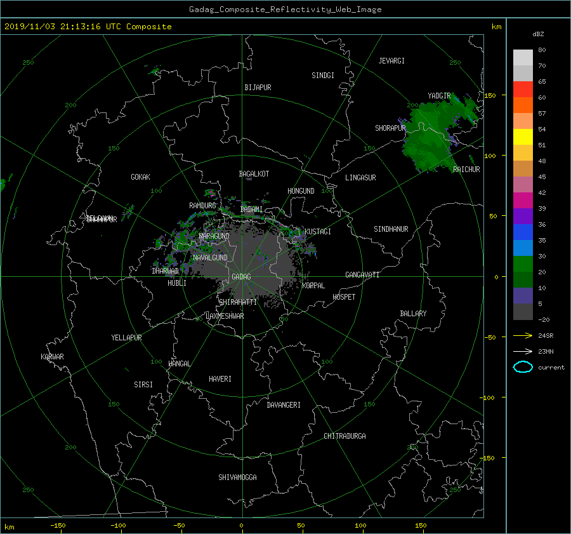Click the LAXMESHWAR city label
This screenshot has width=571, height=534.
[x=225, y=316]
